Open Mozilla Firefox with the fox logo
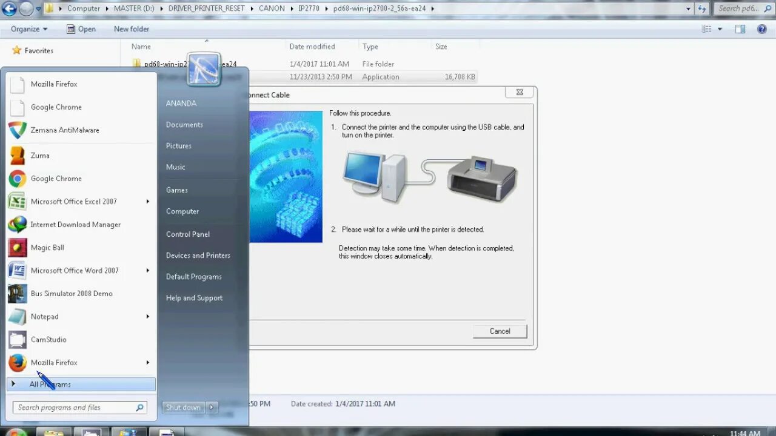Viewport: 776px width, 436px height. (x=81, y=363)
